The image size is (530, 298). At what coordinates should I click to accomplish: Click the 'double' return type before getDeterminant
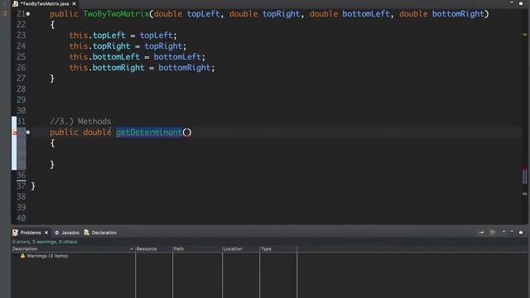98,132
